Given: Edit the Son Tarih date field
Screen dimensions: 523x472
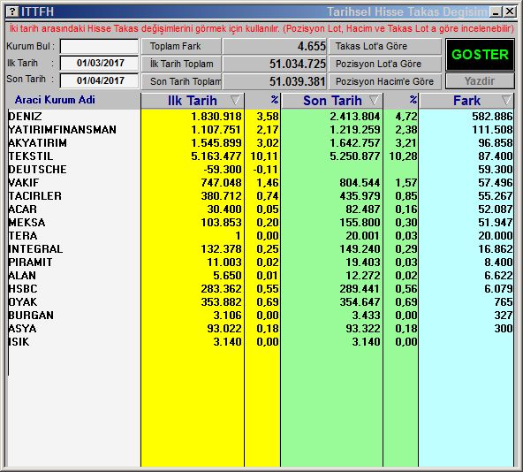Looking at the screenshot, I should coord(99,80).
